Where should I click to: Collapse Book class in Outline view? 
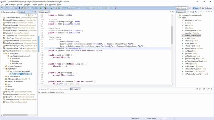click(x=177, y=18)
